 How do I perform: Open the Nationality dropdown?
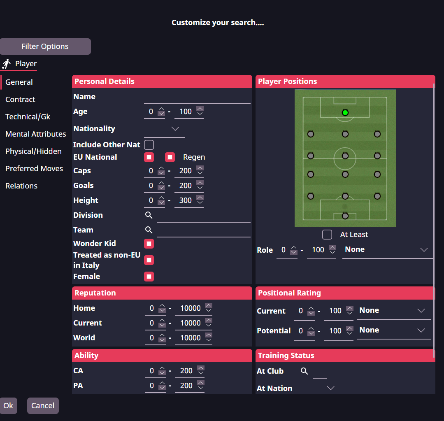coord(175,129)
